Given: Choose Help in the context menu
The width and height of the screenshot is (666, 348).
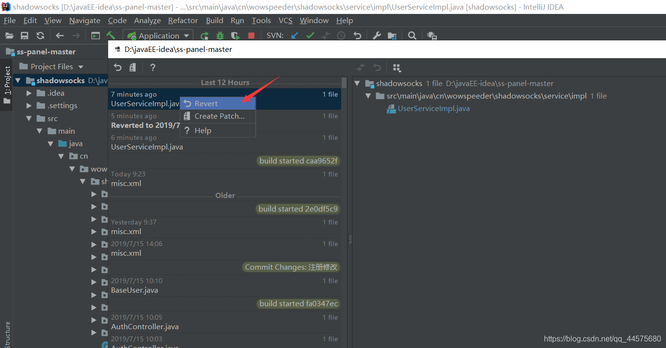Looking at the screenshot, I should click(x=218, y=130).
